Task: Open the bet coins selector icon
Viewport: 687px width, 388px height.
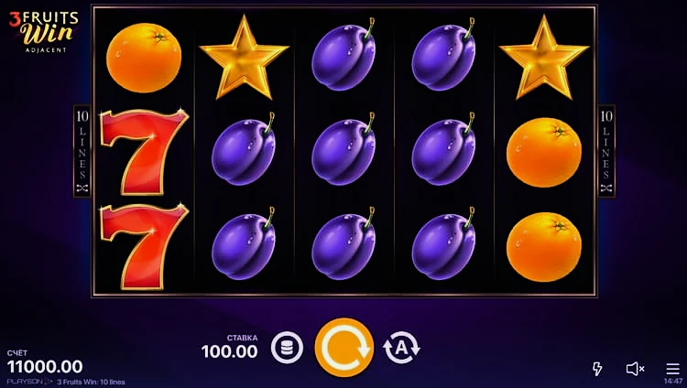Action: point(287,348)
